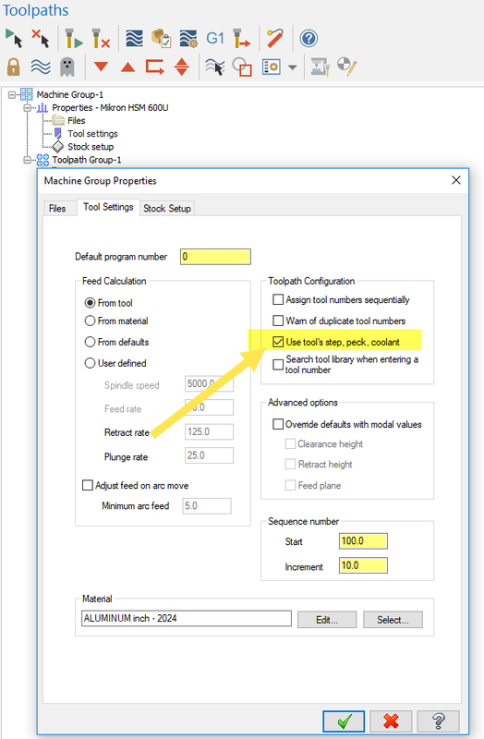Select the Files node icon in tree
This screenshot has height=739, width=484.
click(x=58, y=121)
